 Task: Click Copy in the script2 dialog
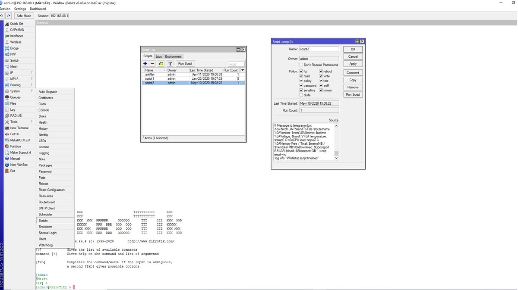click(x=353, y=80)
